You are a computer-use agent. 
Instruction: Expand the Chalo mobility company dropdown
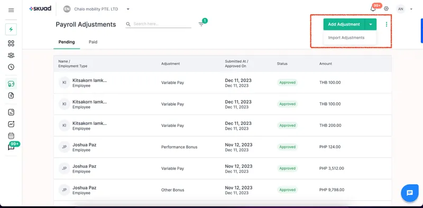(x=128, y=9)
